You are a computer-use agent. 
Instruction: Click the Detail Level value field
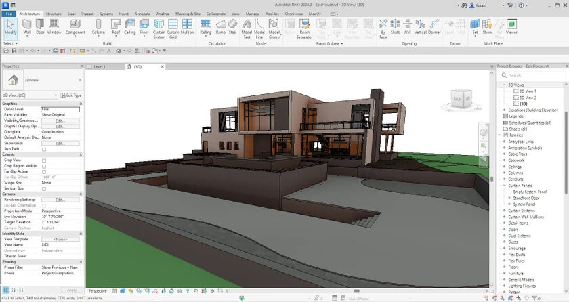point(60,109)
